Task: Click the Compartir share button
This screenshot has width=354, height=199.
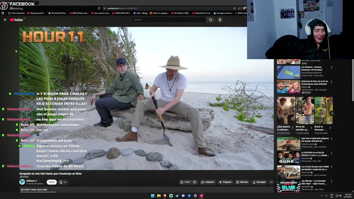Action: click(x=208, y=182)
